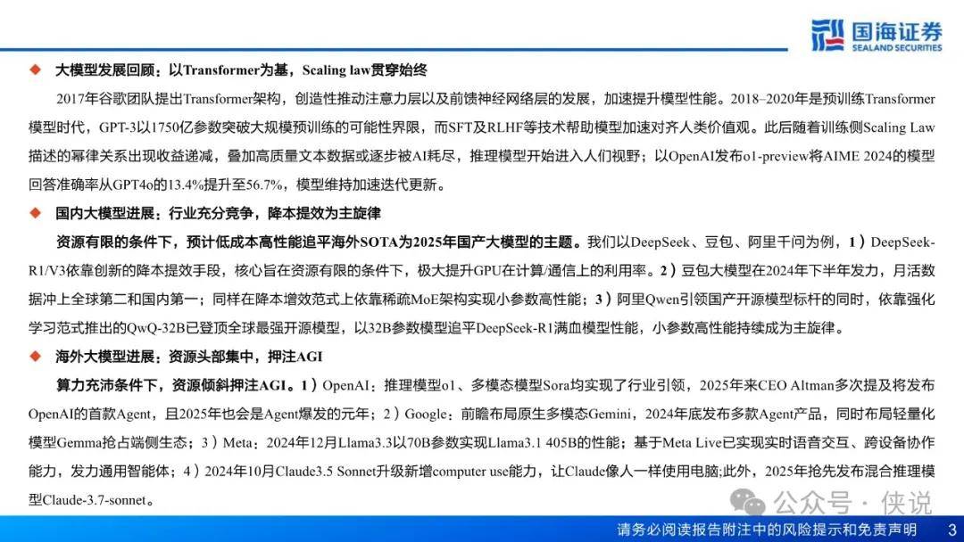Click the heading 国内大模型进展：行业充分竞争
The width and height of the screenshot is (964, 542).
[x=154, y=213]
